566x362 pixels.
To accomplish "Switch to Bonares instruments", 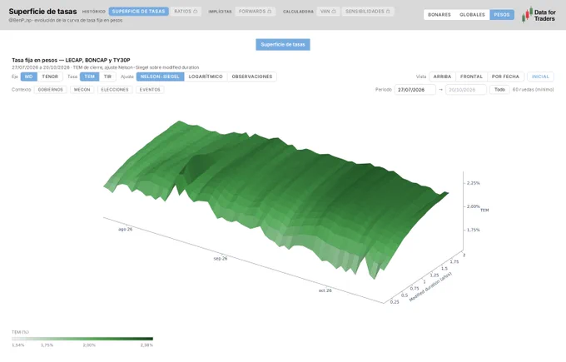I will pos(439,15).
